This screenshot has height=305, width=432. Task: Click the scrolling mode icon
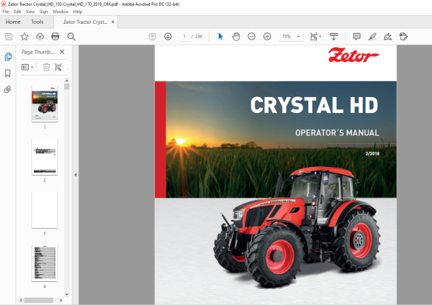tap(333, 37)
